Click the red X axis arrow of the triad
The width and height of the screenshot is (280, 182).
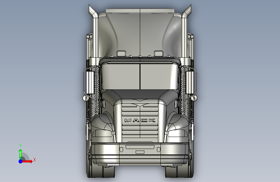(x=27, y=161)
